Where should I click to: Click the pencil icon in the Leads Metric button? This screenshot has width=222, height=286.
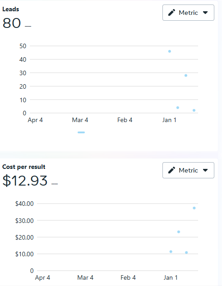click(x=171, y=13)
